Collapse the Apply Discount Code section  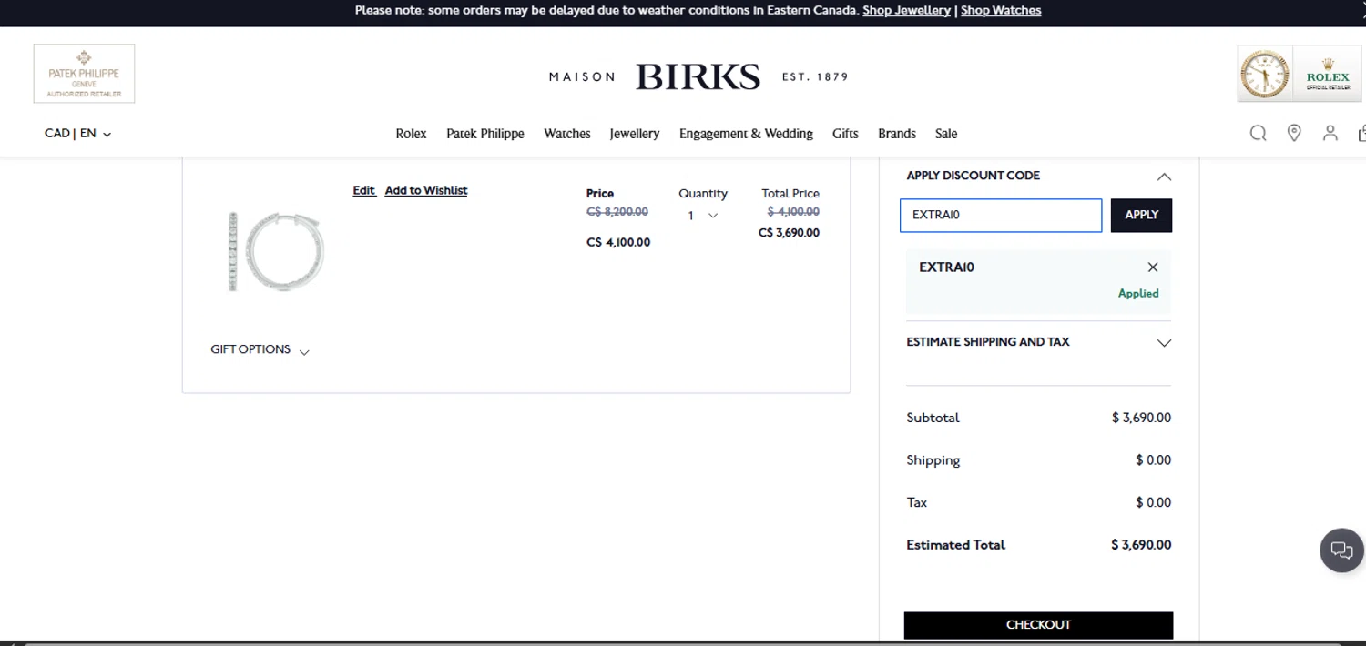coord(1164,177)
